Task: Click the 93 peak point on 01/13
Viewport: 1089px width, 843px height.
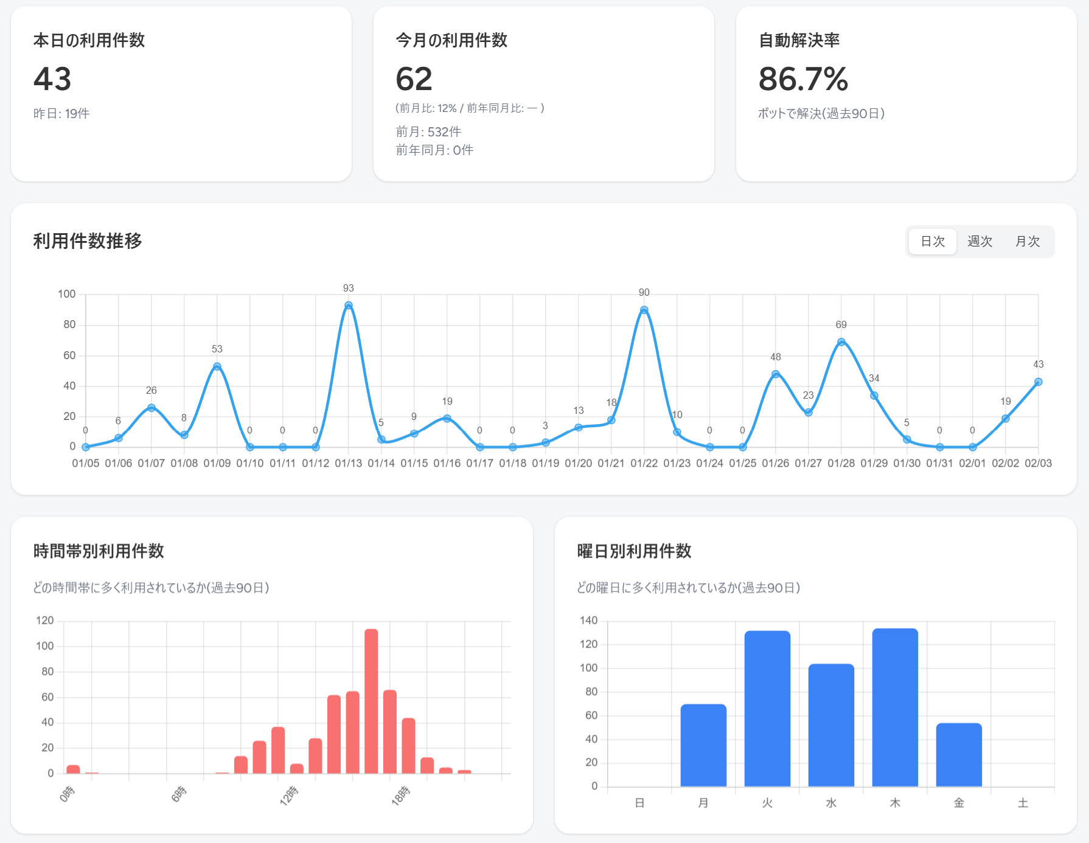Action: coord(349,306)
